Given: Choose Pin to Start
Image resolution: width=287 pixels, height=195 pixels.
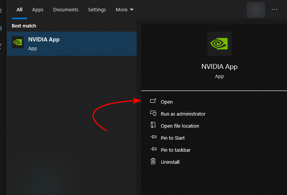Looking at the screenshot, I should 173,138.
